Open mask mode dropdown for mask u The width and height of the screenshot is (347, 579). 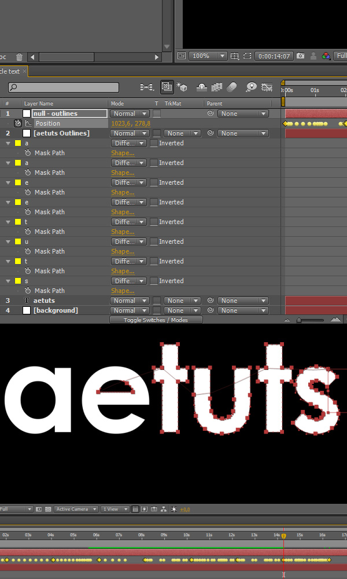(x=129, y=241)
